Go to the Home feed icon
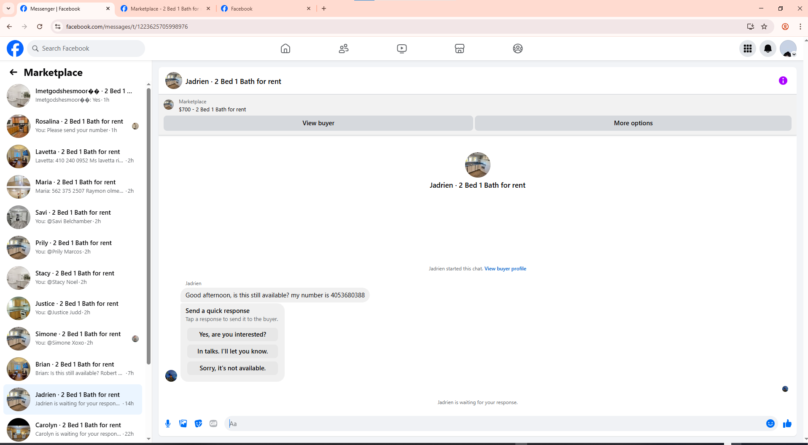 click(285, 49)
